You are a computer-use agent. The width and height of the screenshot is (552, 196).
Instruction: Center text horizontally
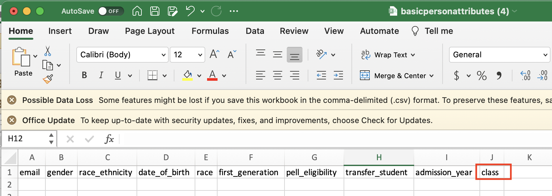click(x=278, y=76)
